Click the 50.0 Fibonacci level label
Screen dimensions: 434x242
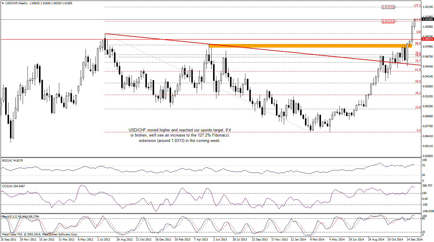click(418, 81)
